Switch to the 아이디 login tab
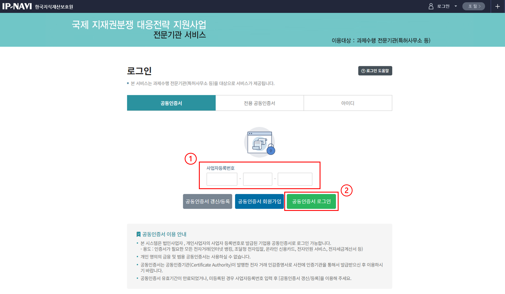 pyautogui.click(x=347, y=103)
